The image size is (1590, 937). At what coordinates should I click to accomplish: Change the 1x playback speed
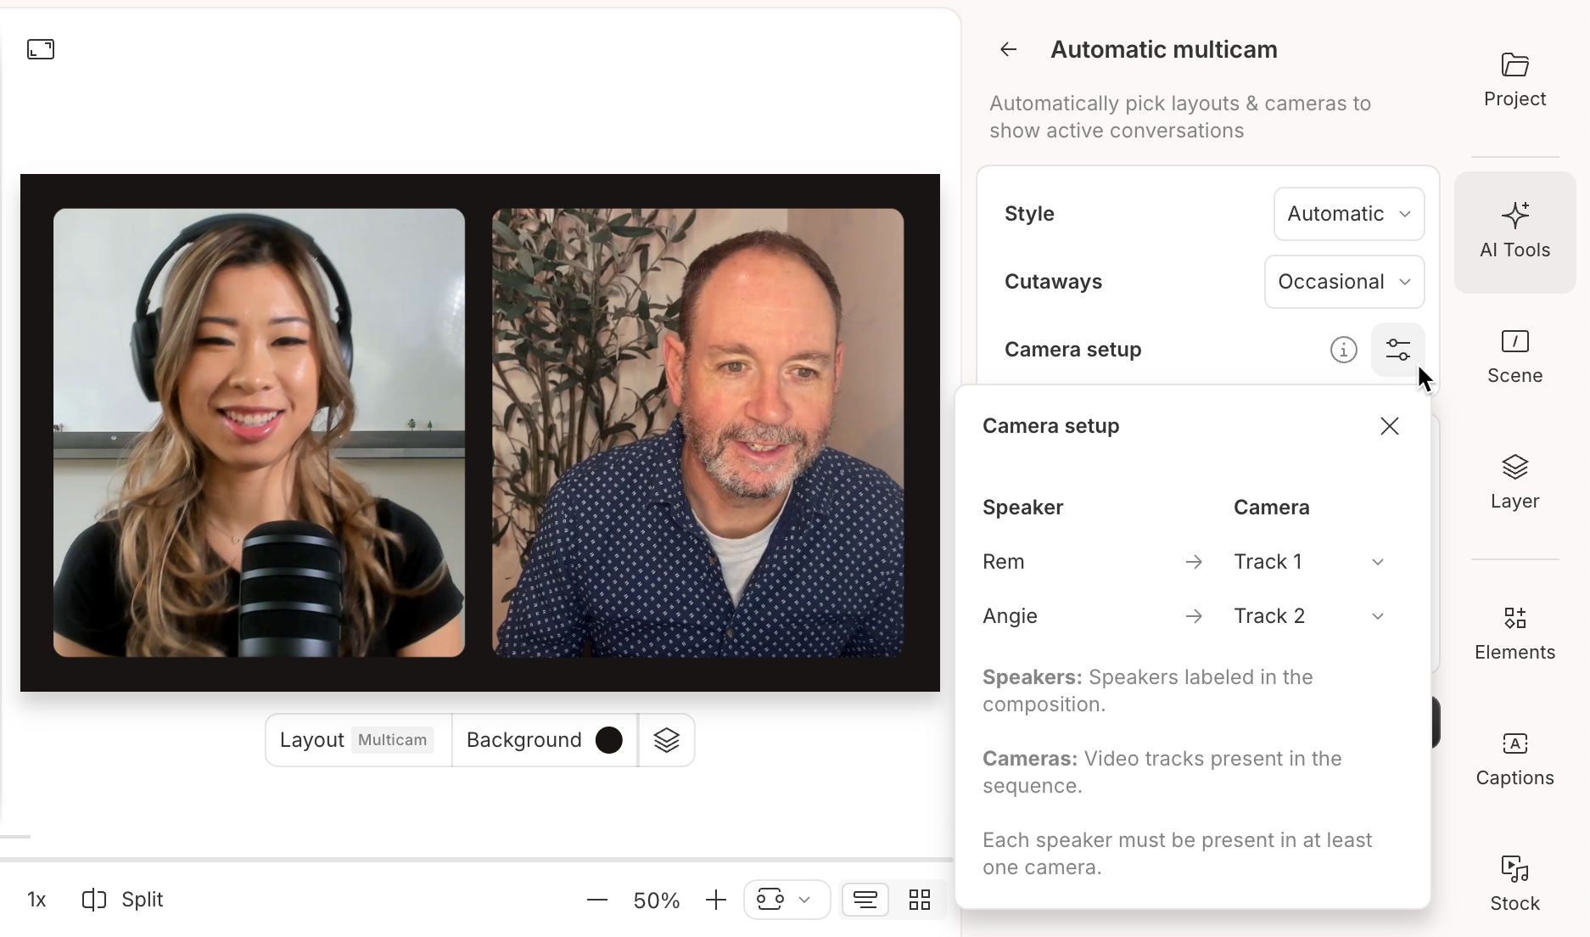pos(36,900)
